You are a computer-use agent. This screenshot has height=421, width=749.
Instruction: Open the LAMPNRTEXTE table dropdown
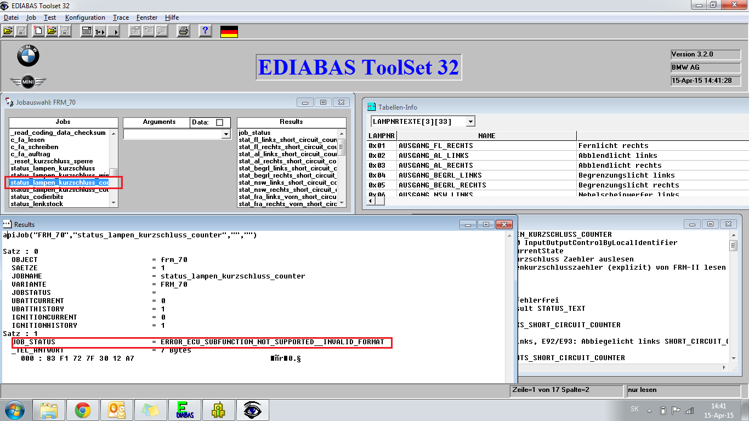click(x=470, y=121)
